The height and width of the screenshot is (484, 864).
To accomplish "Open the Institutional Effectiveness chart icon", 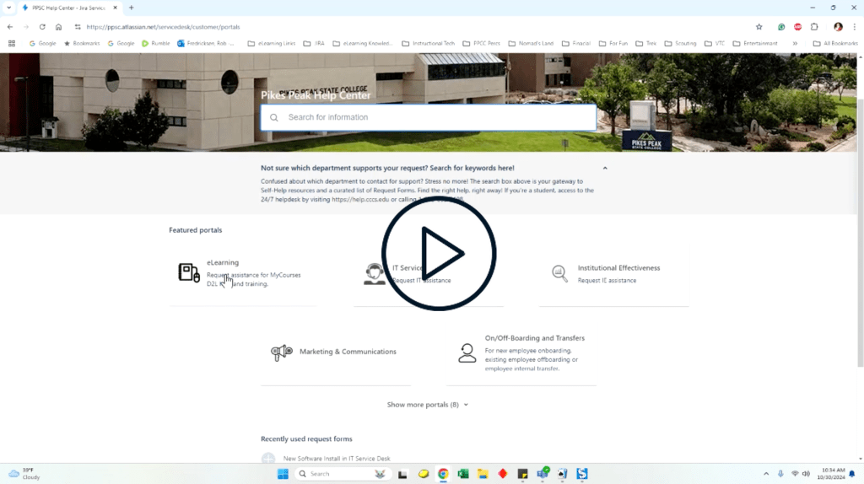I will pyautogui.click(x=559, y=273).
